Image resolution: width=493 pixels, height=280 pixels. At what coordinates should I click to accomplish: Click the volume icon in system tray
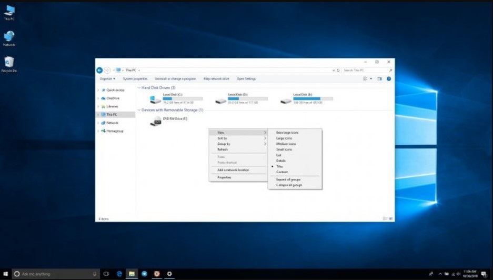click(x=458, y=274)
